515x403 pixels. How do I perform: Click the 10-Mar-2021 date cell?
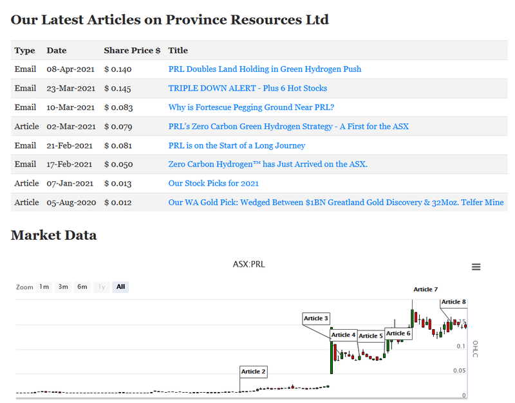70,107
